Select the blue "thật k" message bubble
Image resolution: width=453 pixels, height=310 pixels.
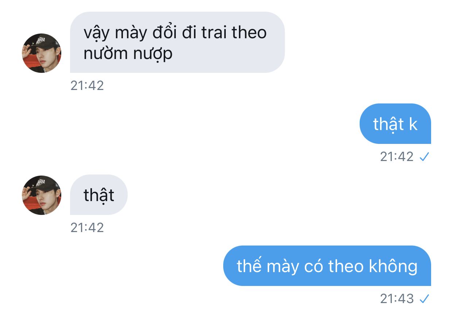395,124
